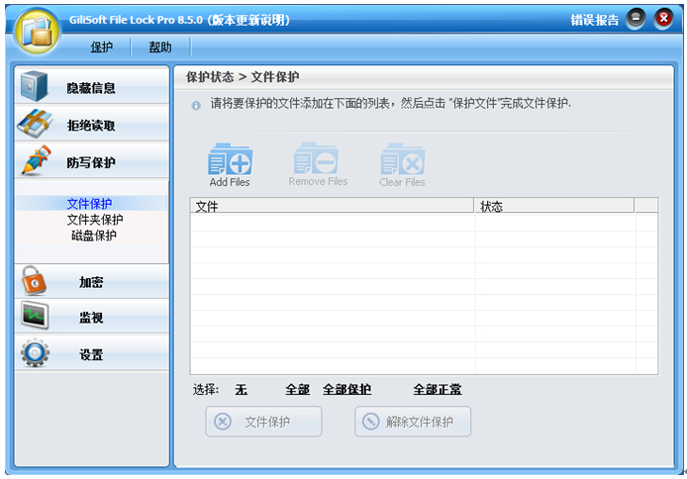
Task: Click the 错误报告 link in title bar
Action: pyautogui.click(x=595, y=20)
